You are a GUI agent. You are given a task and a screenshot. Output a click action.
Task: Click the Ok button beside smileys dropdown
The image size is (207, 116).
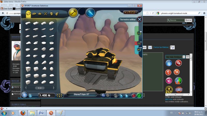[x=188, y=57]
